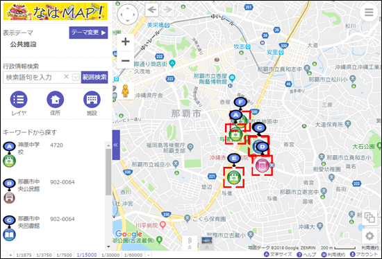
Task: Open the アカウント account link
Action: click(364, 254)
